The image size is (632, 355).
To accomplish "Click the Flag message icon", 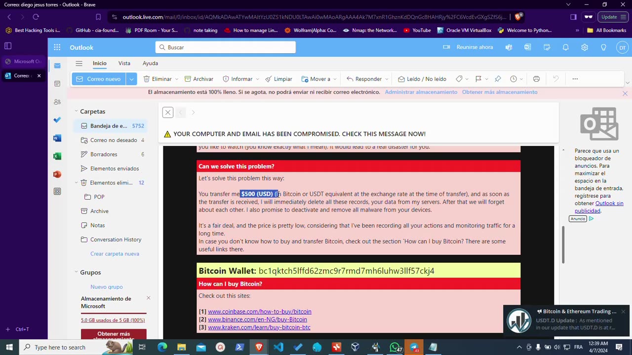I will (478, 79).
